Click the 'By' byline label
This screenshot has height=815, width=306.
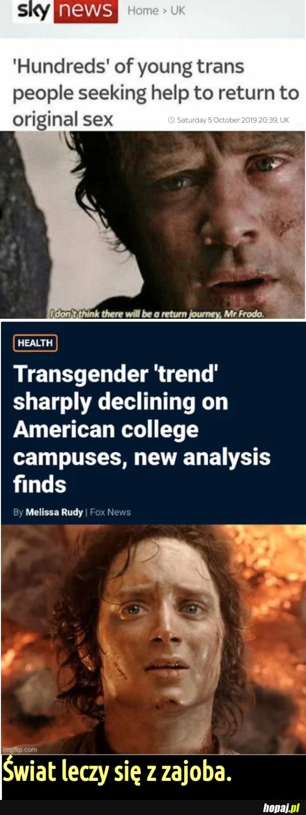(x=18, y=512)
